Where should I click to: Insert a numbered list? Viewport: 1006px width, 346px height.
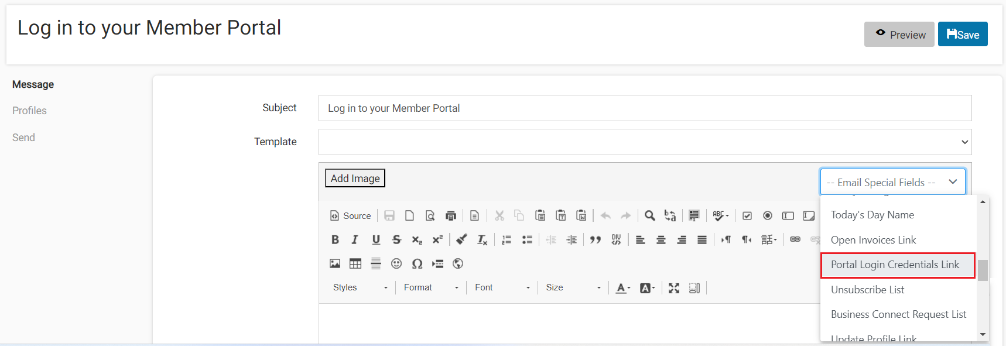click(507, 239)
